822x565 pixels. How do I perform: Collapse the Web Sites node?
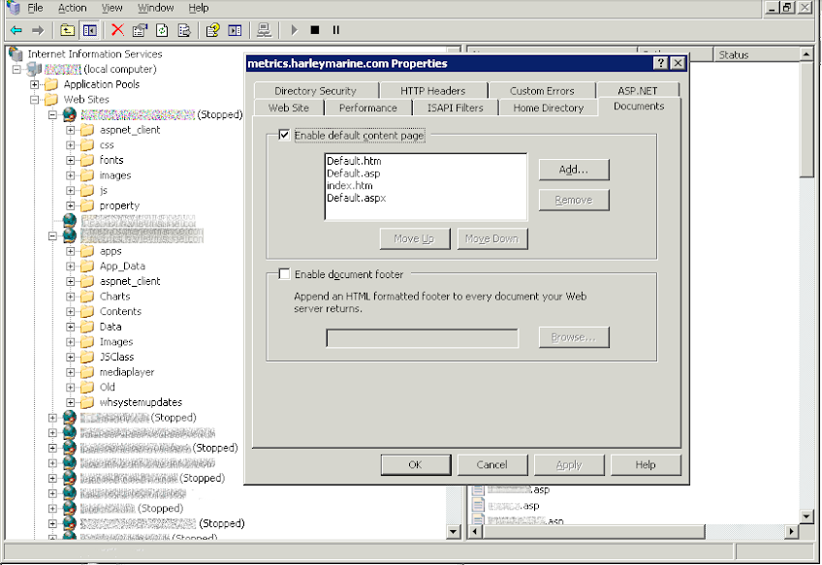[35, 100]
